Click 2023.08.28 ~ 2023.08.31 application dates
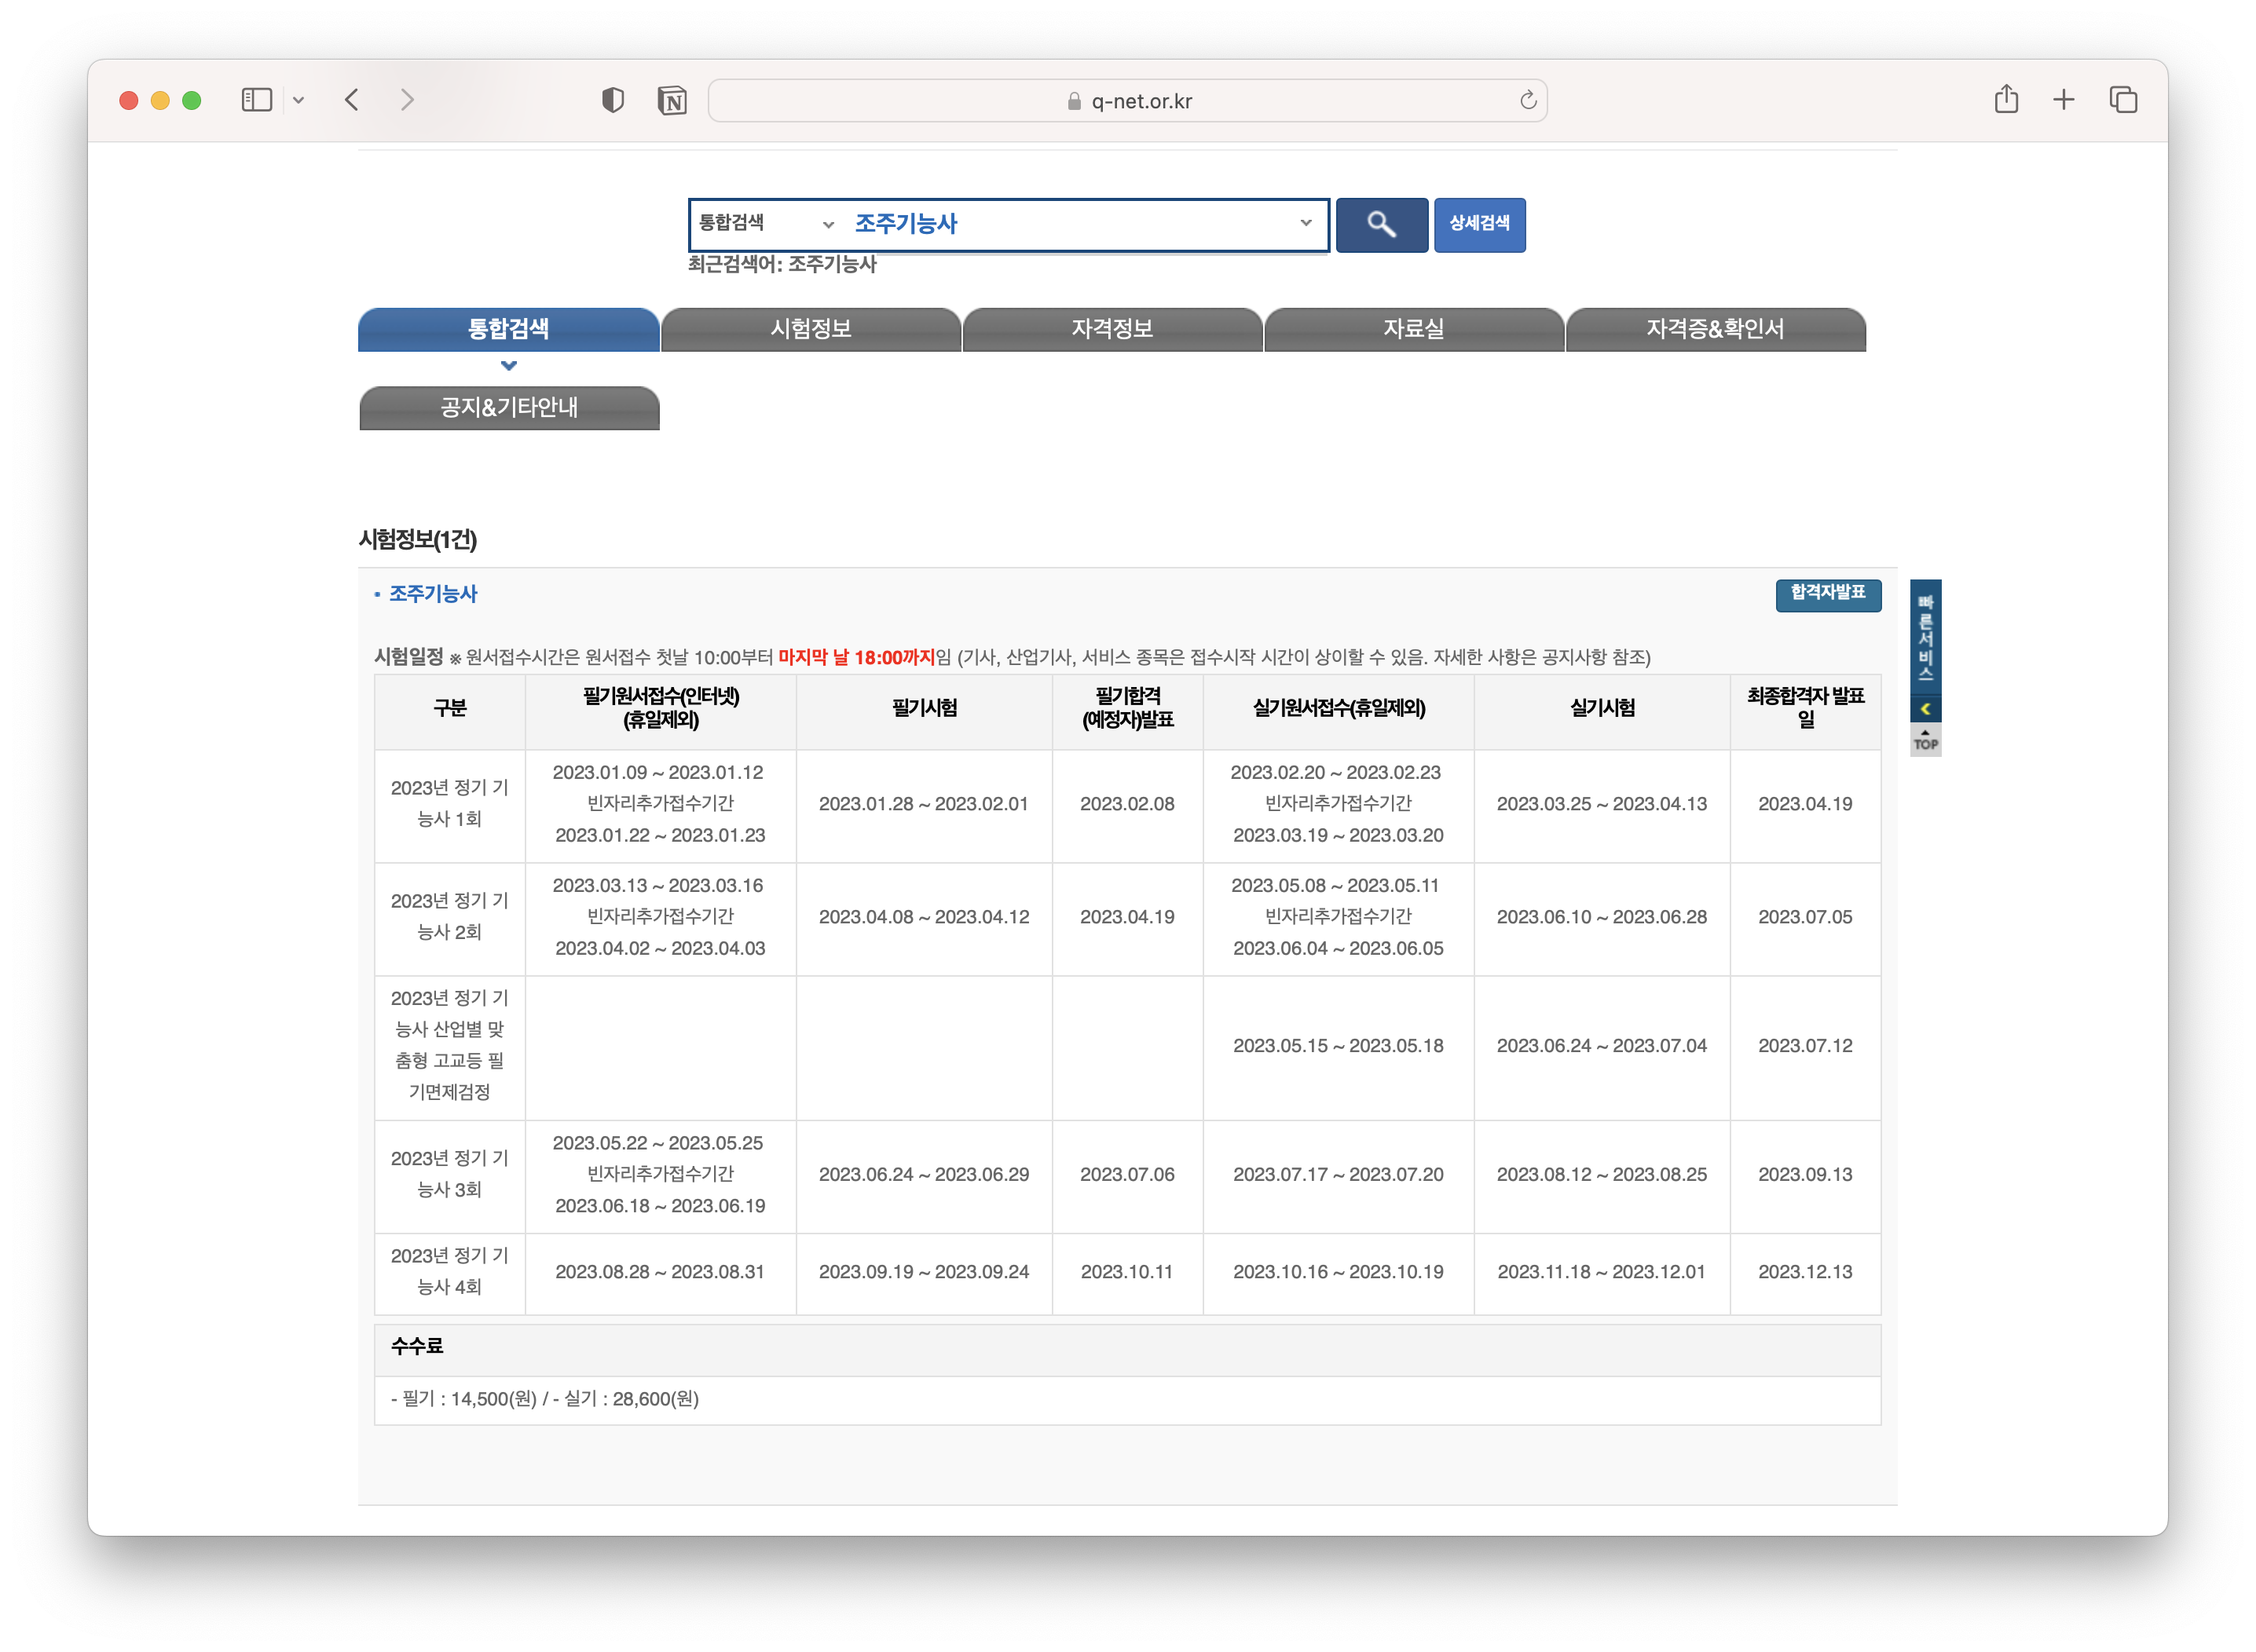 coord(659,1272)
